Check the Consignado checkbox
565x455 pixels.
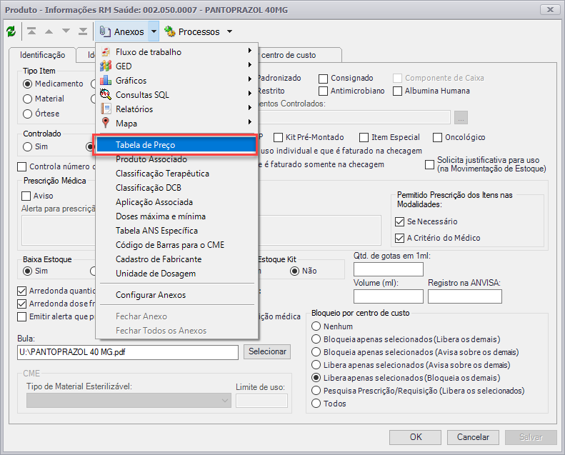tap(324, 78)
